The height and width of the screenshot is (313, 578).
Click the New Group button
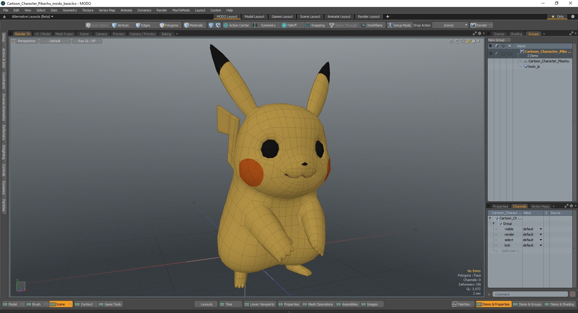click(499, 40)
